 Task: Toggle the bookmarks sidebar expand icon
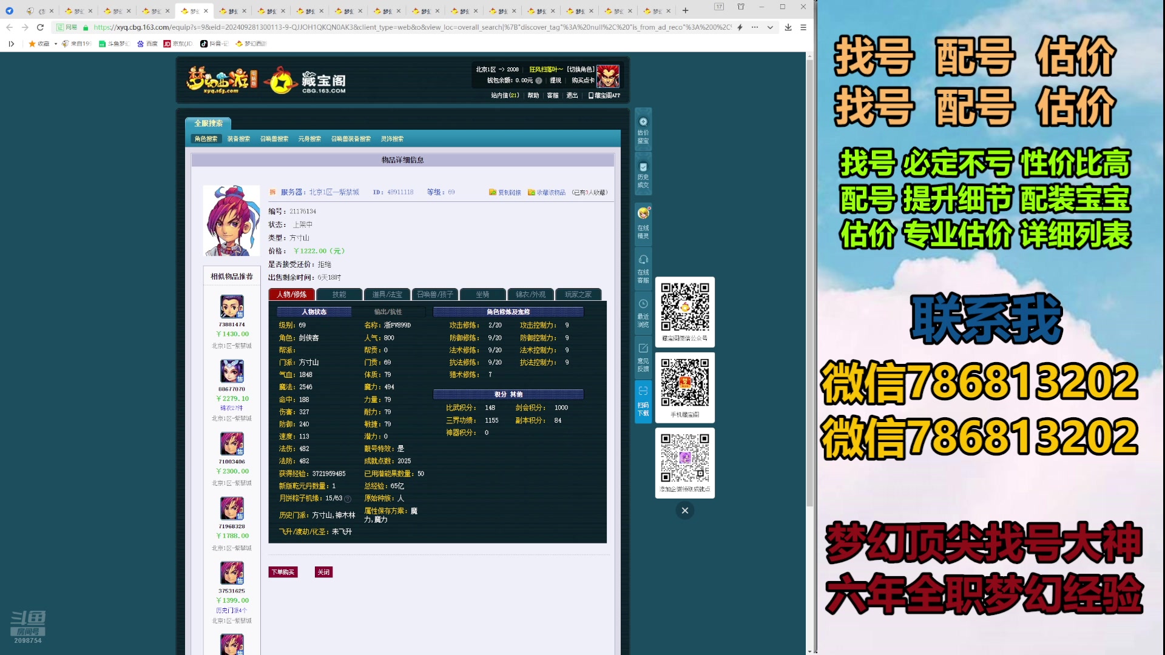11,44
